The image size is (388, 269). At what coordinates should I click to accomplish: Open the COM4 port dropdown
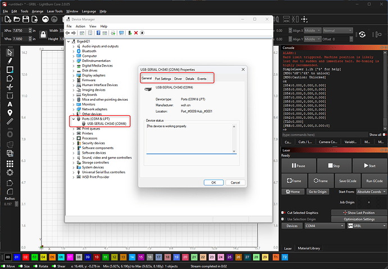pos(324,226)
